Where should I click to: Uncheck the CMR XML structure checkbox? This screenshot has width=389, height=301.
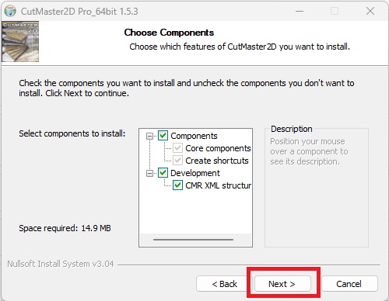pyautogui.click(x=177, y=185)
